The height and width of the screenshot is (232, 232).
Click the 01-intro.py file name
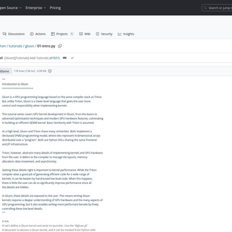(46, 46)
